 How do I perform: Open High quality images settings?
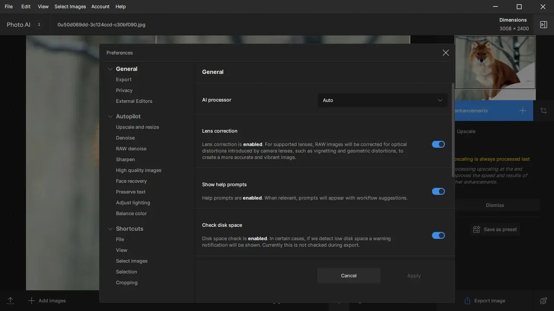point(138,170)
